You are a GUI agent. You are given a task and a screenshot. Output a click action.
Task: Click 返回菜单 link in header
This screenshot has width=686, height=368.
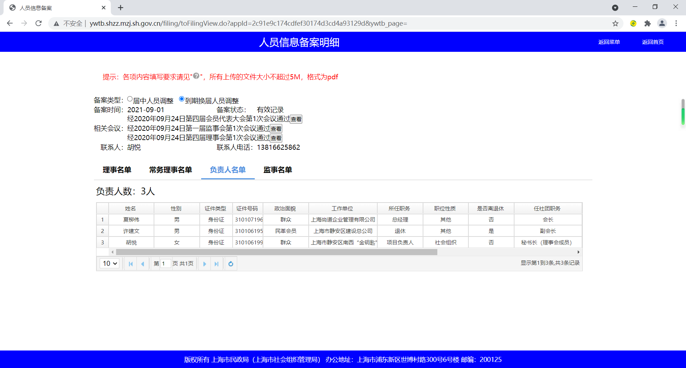click(609, 42)
